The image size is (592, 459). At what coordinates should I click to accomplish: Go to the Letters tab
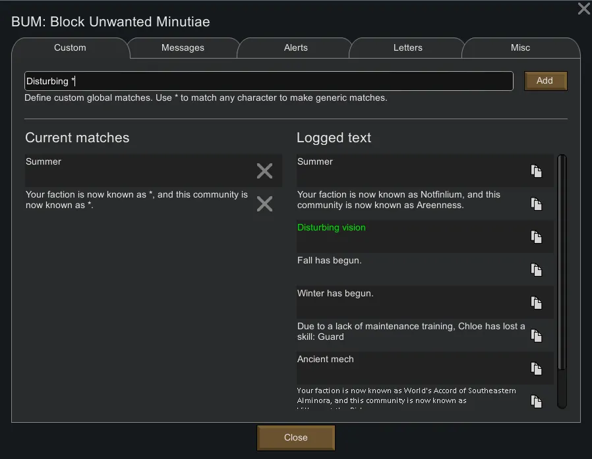[x=407, y=48]
